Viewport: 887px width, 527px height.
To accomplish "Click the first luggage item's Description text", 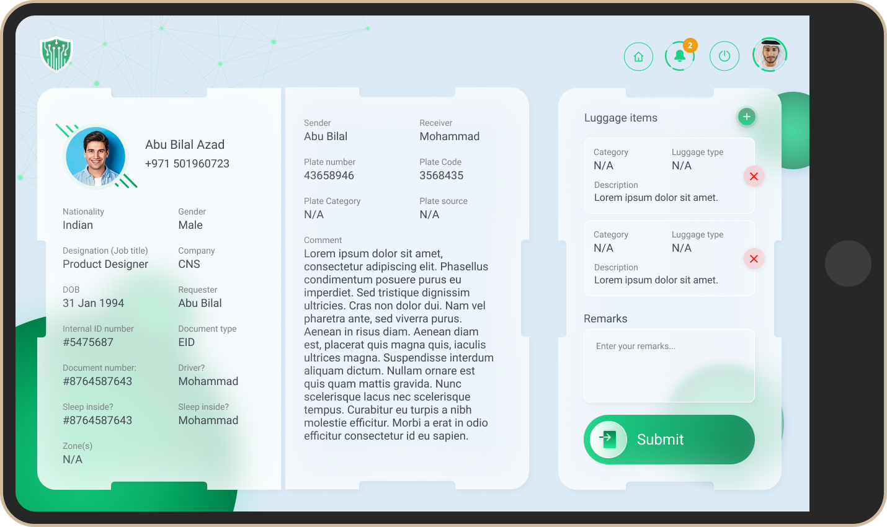I will (656, 197).
